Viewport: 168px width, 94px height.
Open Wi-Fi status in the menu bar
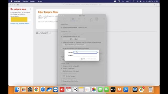click(134, 1)
